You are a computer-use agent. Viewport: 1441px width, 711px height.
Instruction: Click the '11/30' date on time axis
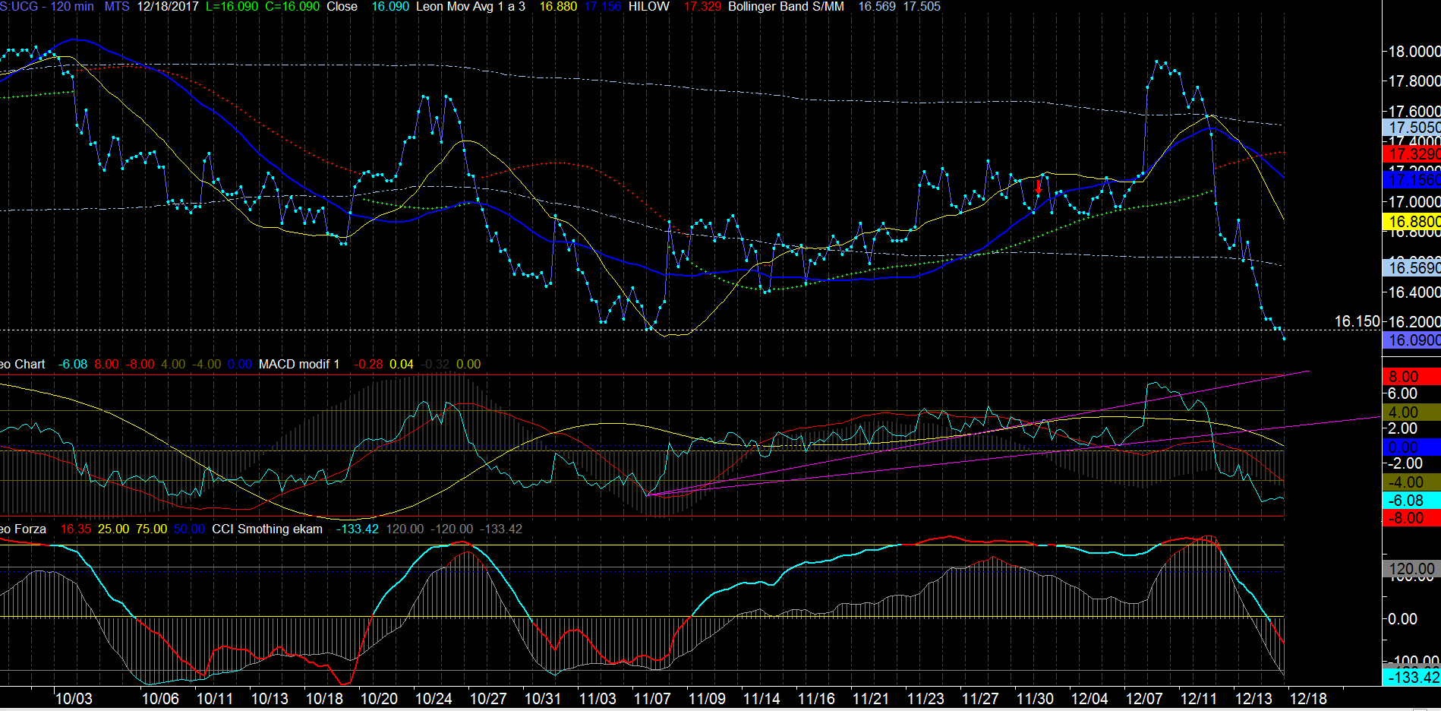(1035, 699)
